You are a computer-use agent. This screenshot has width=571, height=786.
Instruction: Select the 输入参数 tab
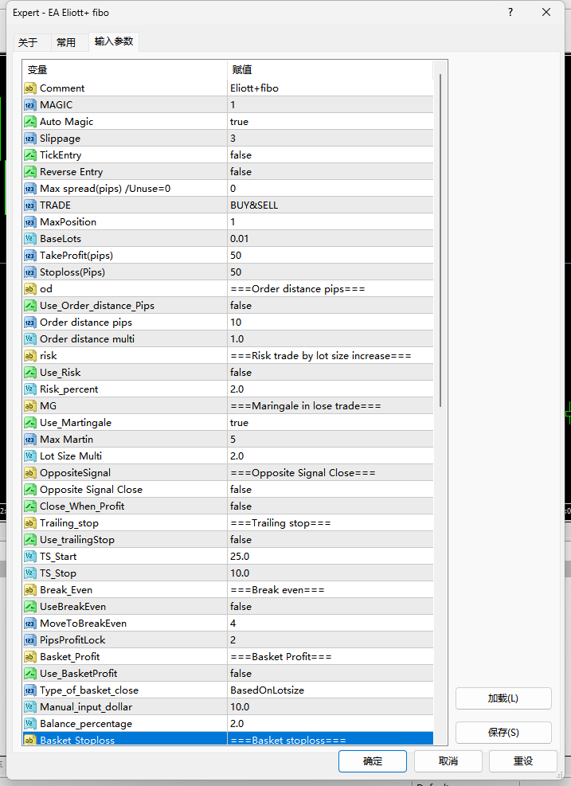114,41
